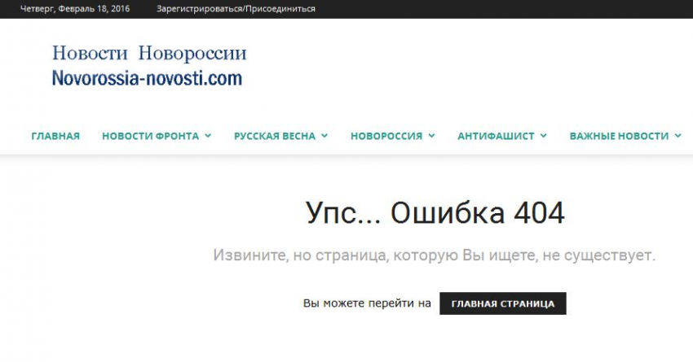Screen dimensions: 693x362
Task: Click the Novorossia-novosti.com logo text
Action: (147, 78)
